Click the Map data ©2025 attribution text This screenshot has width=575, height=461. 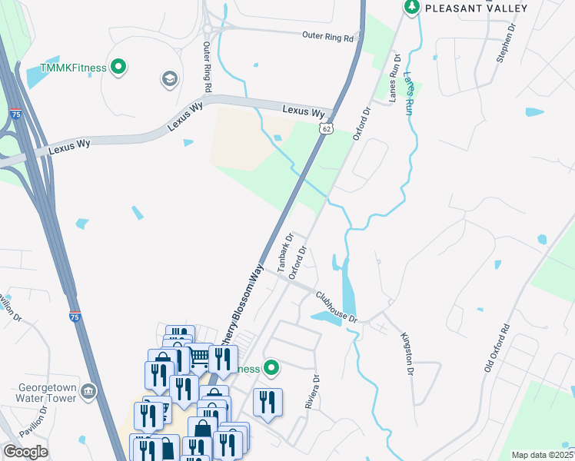tap(543, 455)
